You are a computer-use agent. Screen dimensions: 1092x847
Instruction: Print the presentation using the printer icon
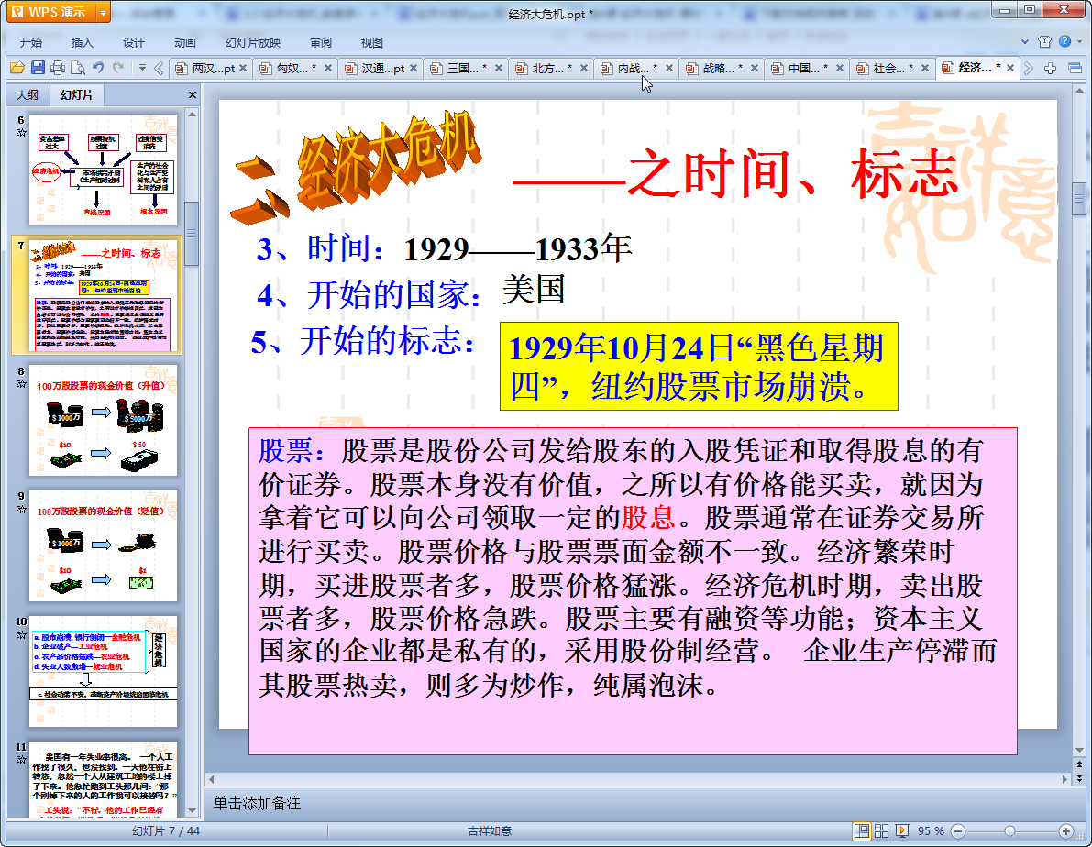58,68
